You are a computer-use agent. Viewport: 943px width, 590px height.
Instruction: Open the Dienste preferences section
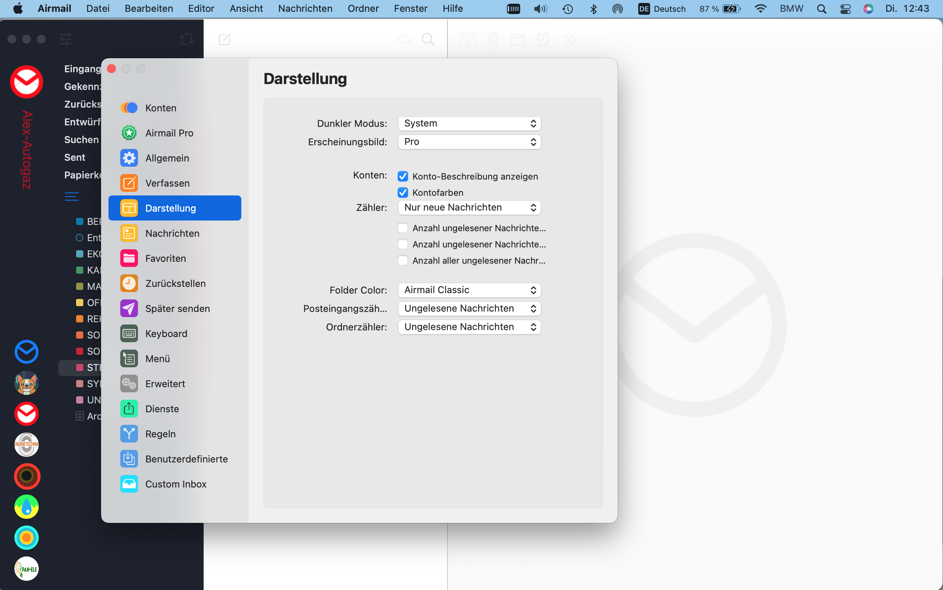click(x=162, y=409)
